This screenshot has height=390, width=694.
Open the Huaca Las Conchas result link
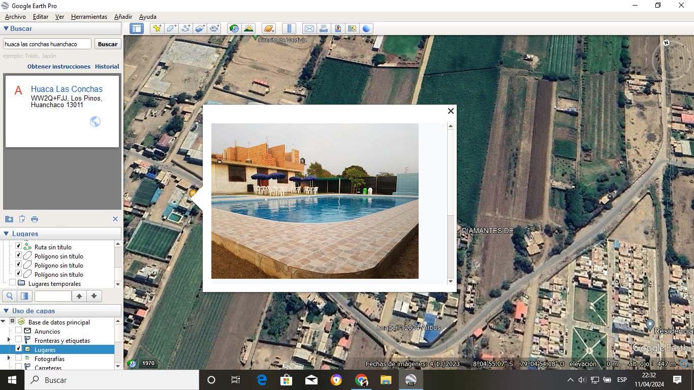click(67, 89)
